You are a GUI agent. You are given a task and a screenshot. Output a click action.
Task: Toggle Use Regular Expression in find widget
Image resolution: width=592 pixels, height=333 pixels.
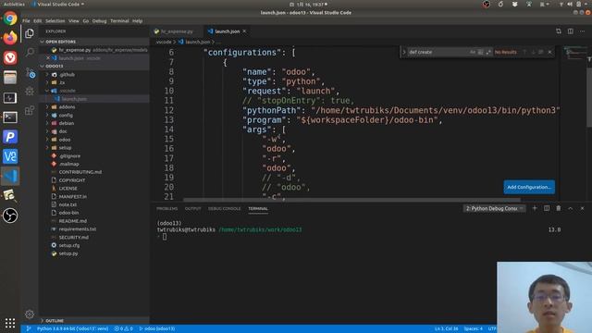[488, 52]
